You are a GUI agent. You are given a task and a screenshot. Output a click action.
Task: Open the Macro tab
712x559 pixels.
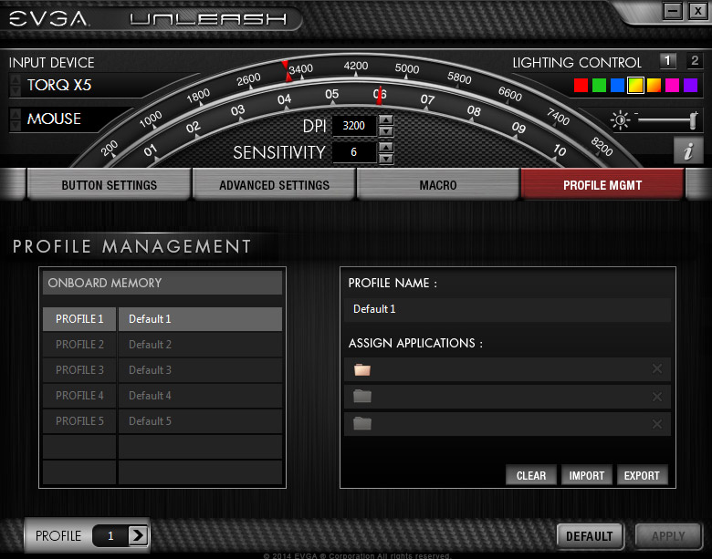coord(438,185)
